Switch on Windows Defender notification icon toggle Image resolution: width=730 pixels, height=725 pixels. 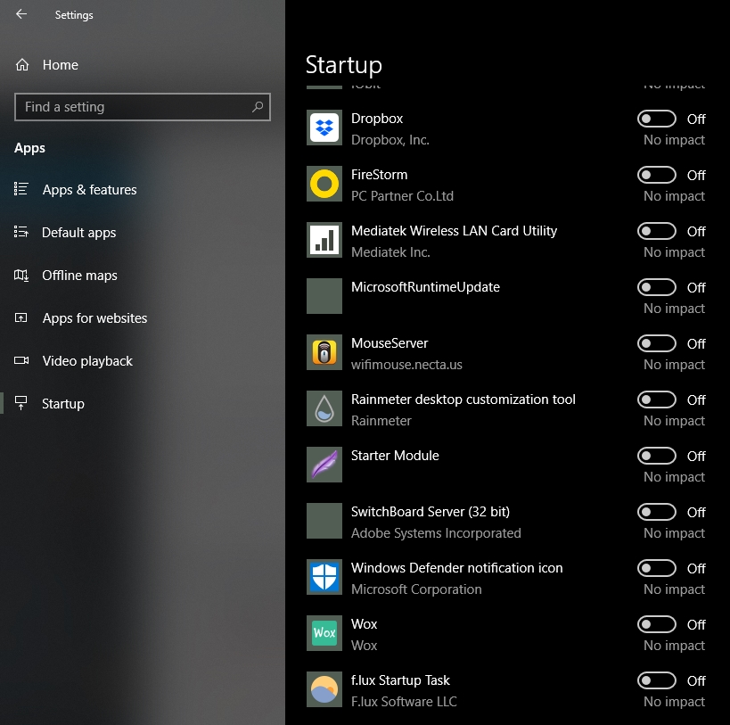pos(656,568)
